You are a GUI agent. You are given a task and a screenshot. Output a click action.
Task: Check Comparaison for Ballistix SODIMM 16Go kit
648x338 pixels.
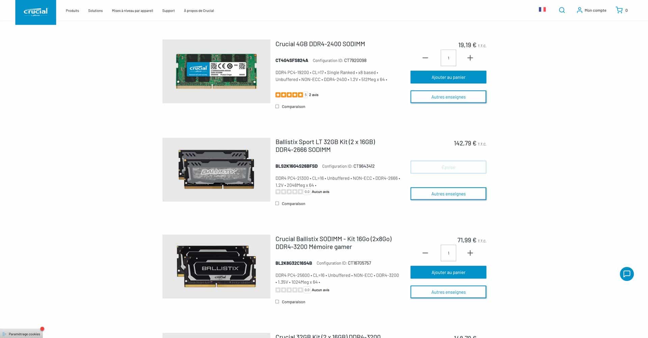click(277, 302)
